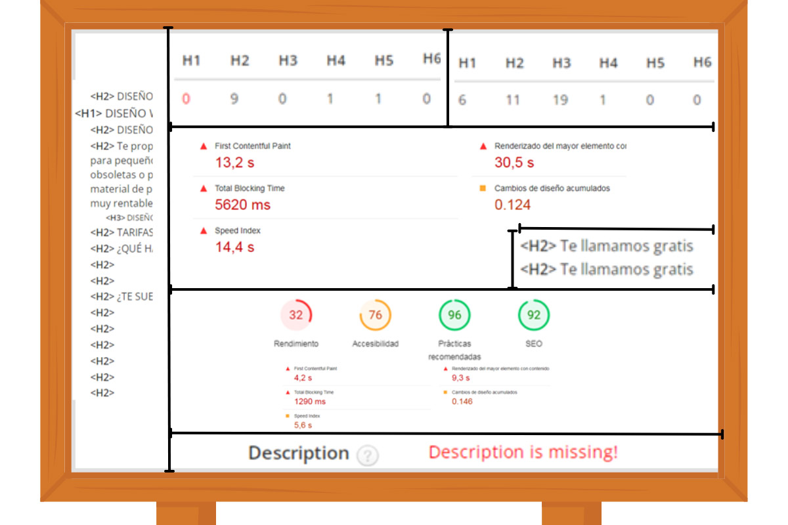Select red triangle beside Total Blocking Time 5620 ms
The height and width of the screenshot is (525, 788).
[x=204, y=188]
